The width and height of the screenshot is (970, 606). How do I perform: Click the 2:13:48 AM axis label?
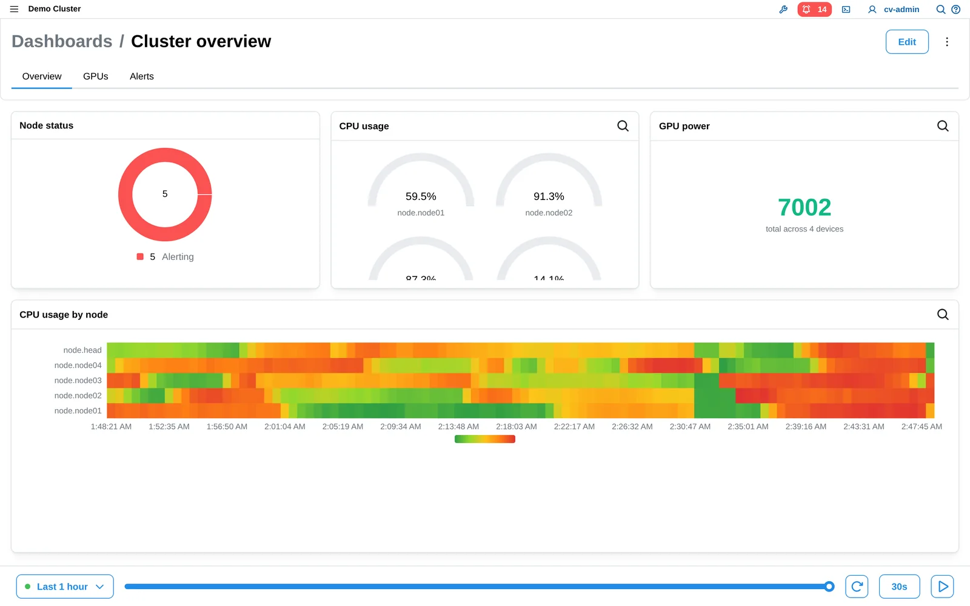point(458,427)
